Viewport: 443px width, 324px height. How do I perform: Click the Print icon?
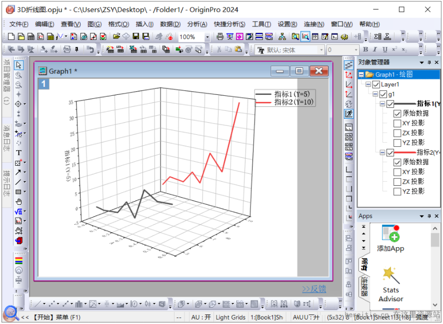(220, 36)
